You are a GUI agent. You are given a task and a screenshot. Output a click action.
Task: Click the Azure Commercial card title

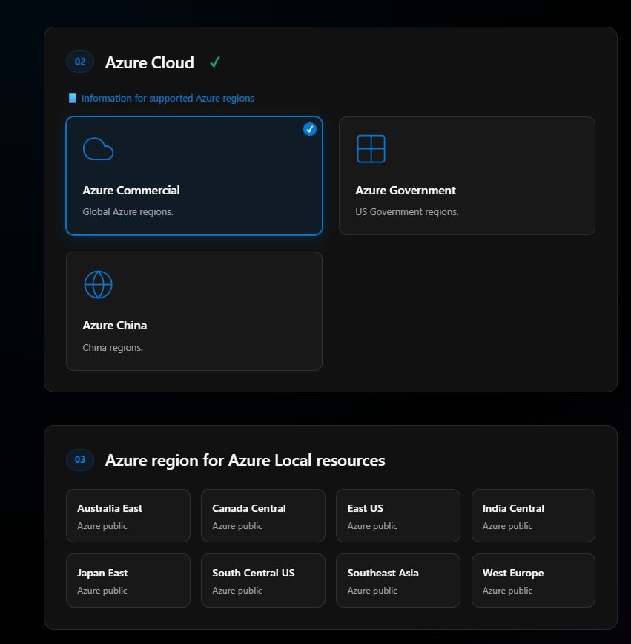(131, 191)
